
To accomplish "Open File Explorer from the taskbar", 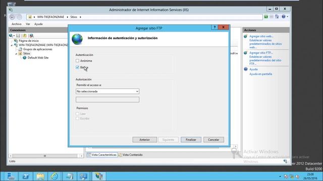I will coord(40,176).
